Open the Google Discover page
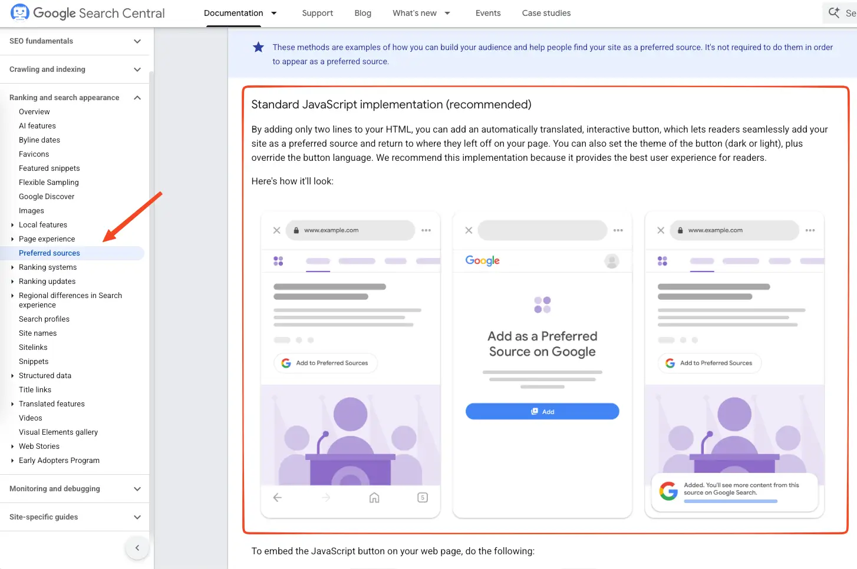Viewport: 857px width, 569px height. (x=47, y=197)
